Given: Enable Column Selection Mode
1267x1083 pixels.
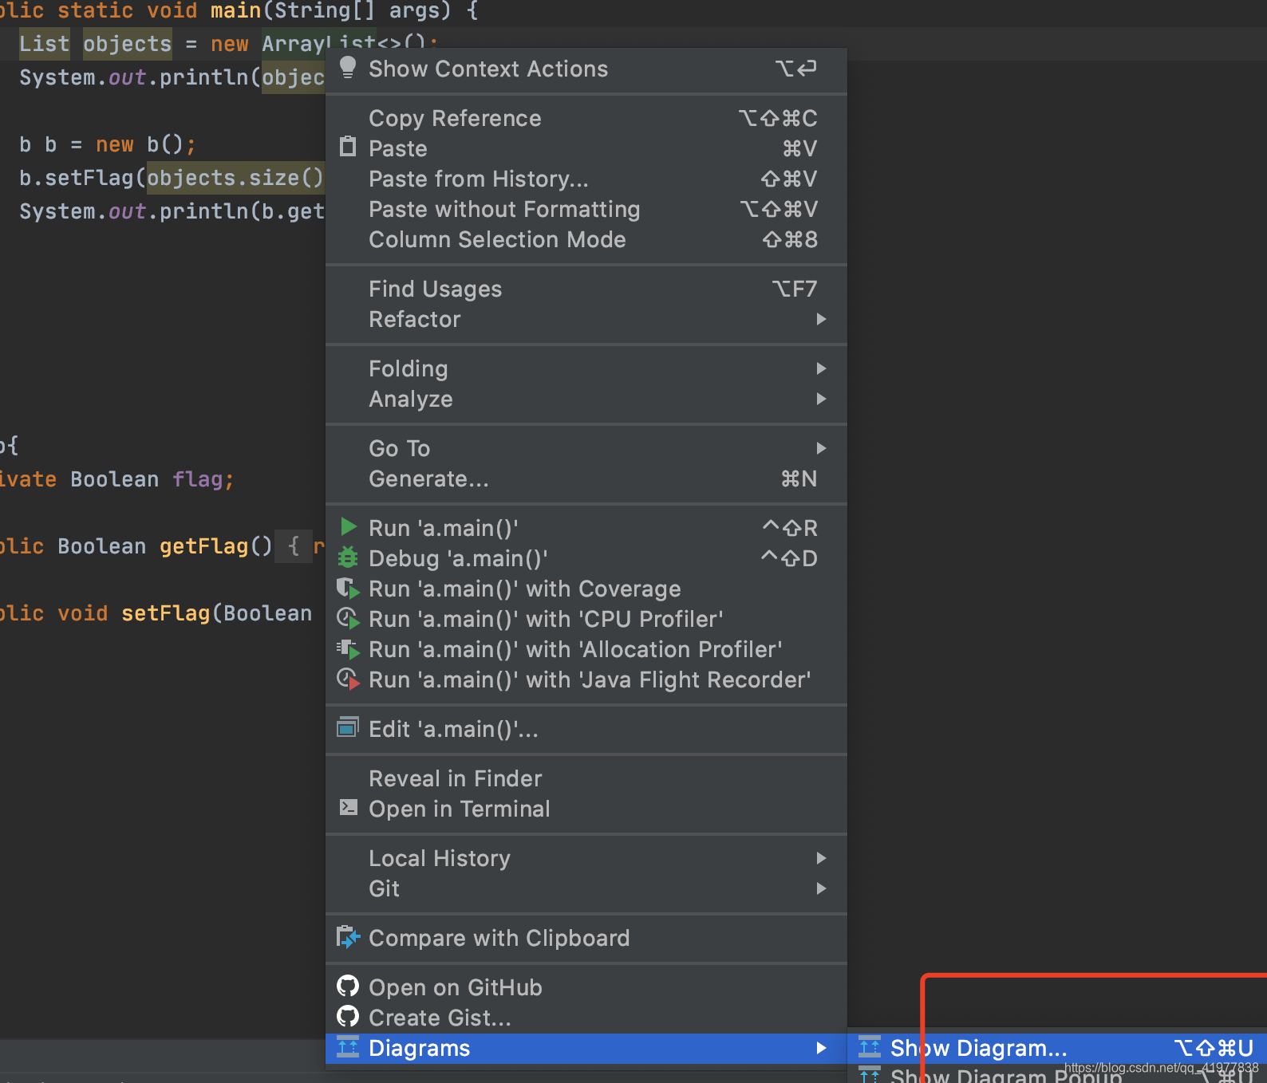Looking at the screenshot, I should click(586, 239).
